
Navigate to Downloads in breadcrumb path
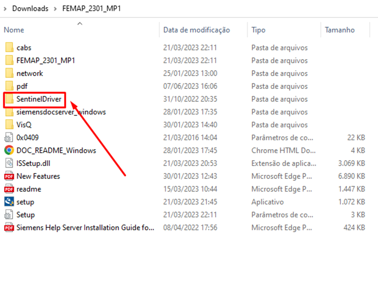tap(30, 9)
